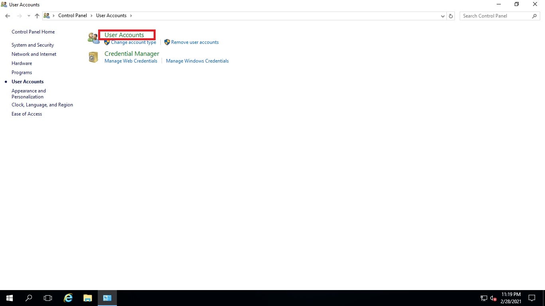Click the address bar users icon
Viewport: 545px width, 306px height.
[47, 16]
